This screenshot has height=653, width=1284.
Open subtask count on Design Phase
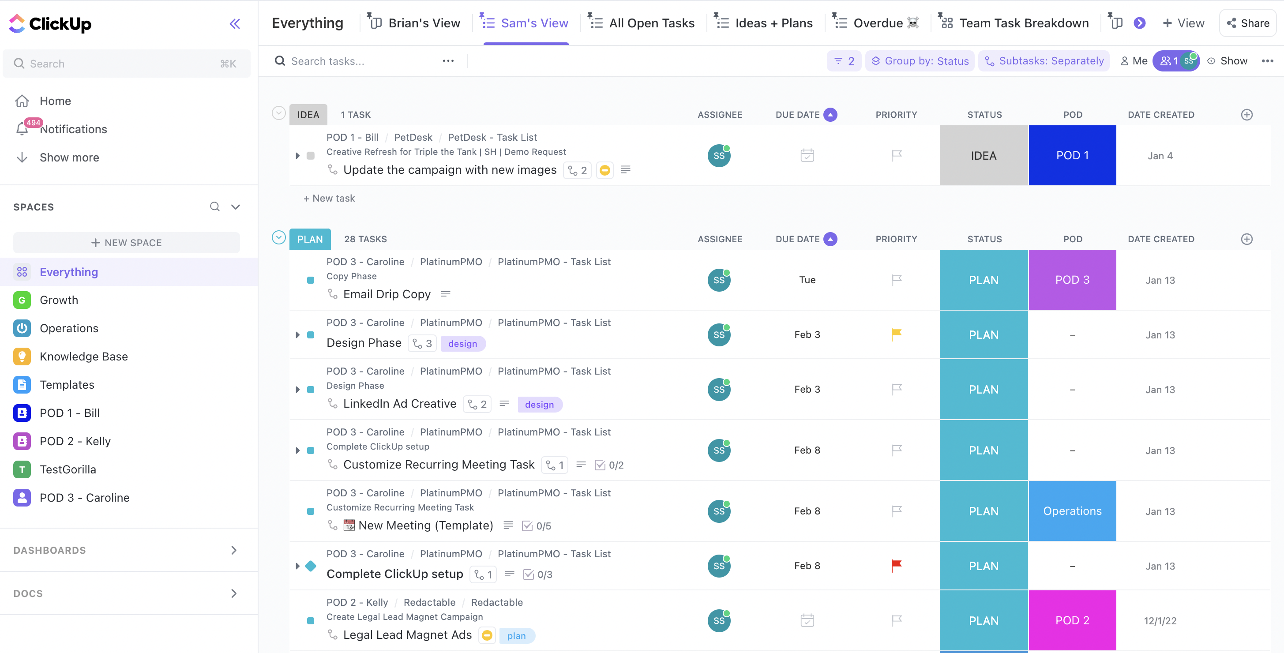tap(422, 343)
